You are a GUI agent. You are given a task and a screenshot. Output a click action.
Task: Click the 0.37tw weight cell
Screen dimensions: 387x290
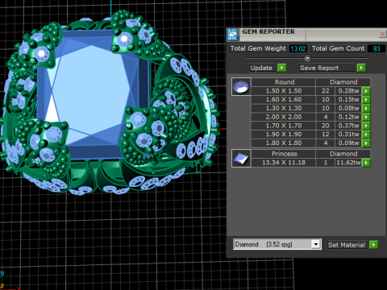point(348,126)
